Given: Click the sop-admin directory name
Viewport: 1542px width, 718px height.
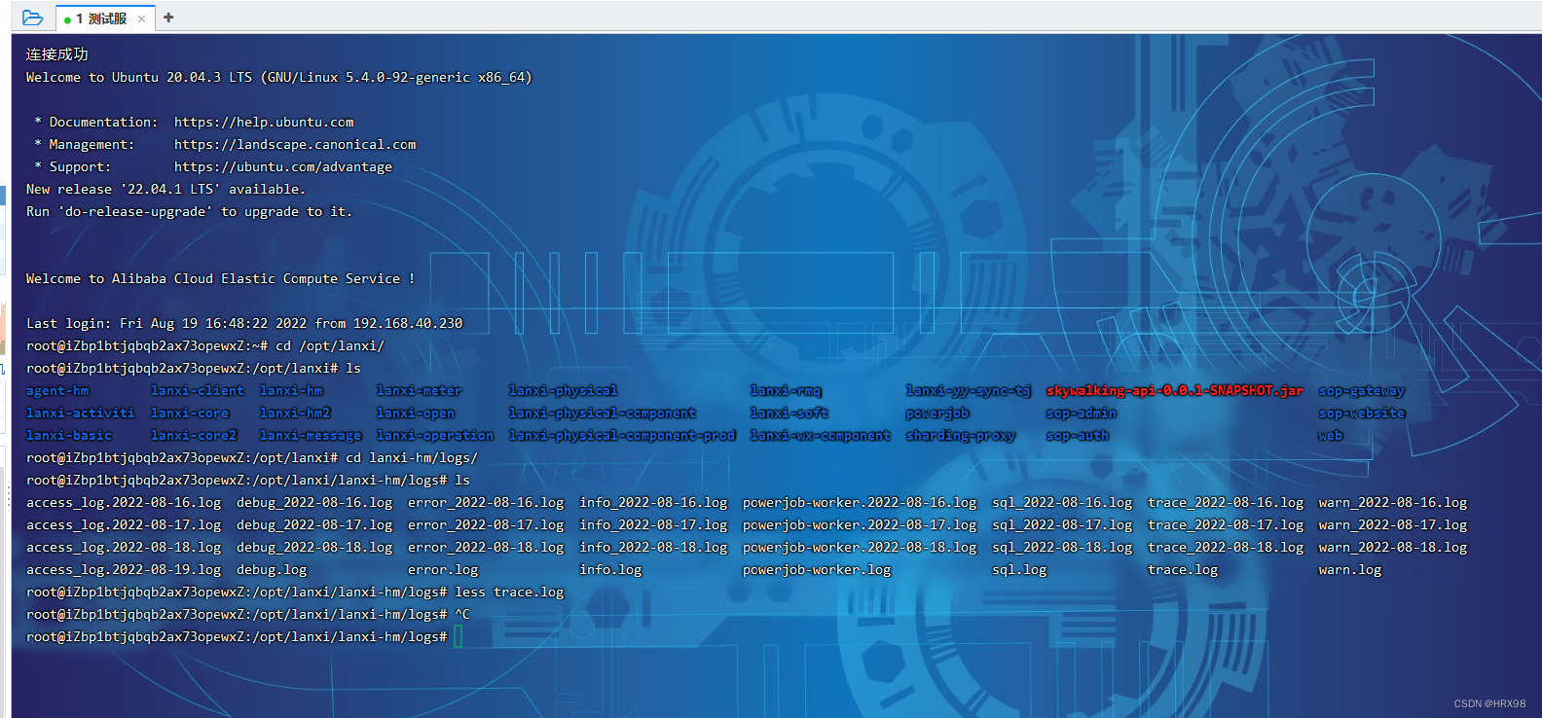Looking at the screenshot, I should coord(1082,413).
